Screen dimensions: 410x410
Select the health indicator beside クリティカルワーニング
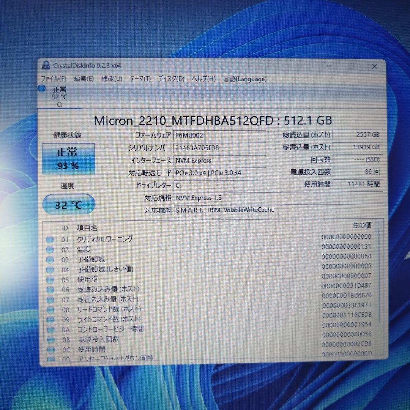[x=50, y=239]
